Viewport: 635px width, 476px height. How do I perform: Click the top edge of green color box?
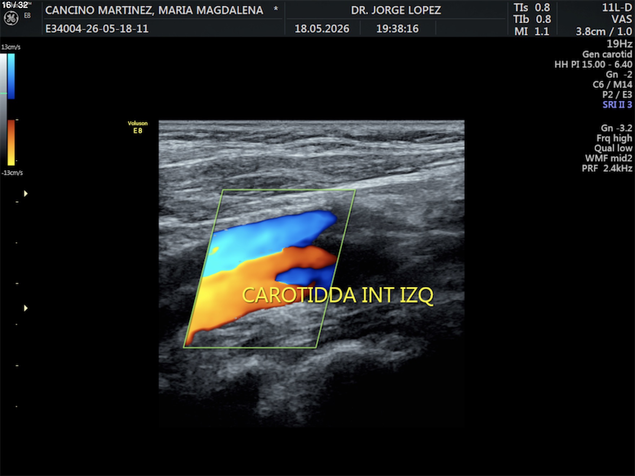[x=289, y=190]
